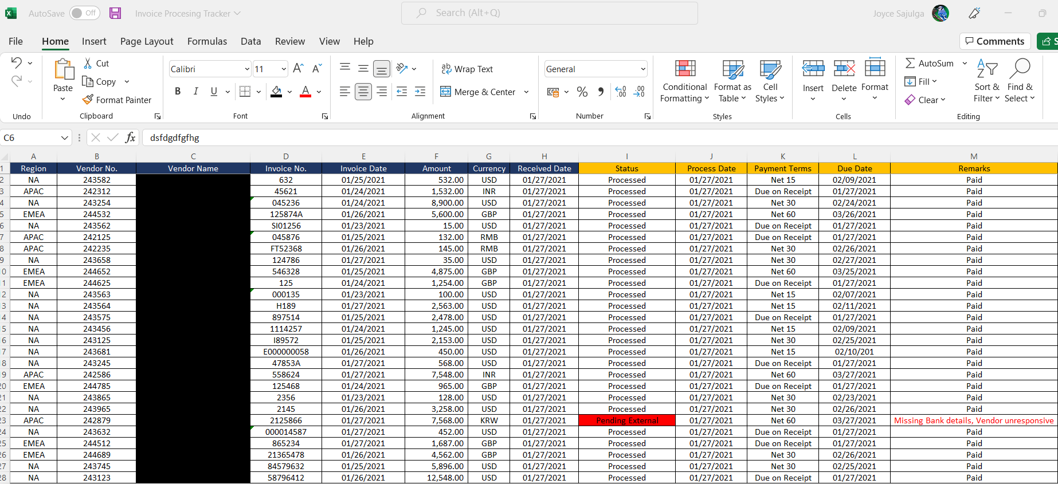The width and height of the screenshot is (1058, 484).
Task: Apply Bold formatting
Action: point(178,92)
